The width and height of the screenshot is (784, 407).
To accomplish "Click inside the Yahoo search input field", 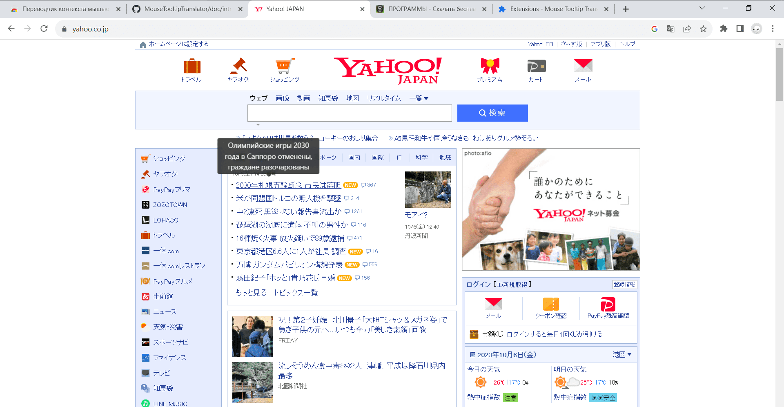I will coord(350,113).
